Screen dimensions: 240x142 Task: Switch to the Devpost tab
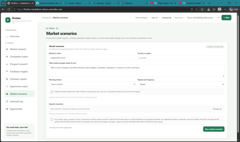(x=135, y=3)
